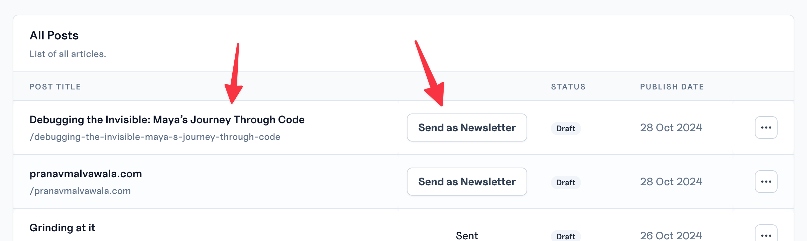Click the /pranavmalvawala.com slug text
807x241 pixels.
click(x=80, y=191)
